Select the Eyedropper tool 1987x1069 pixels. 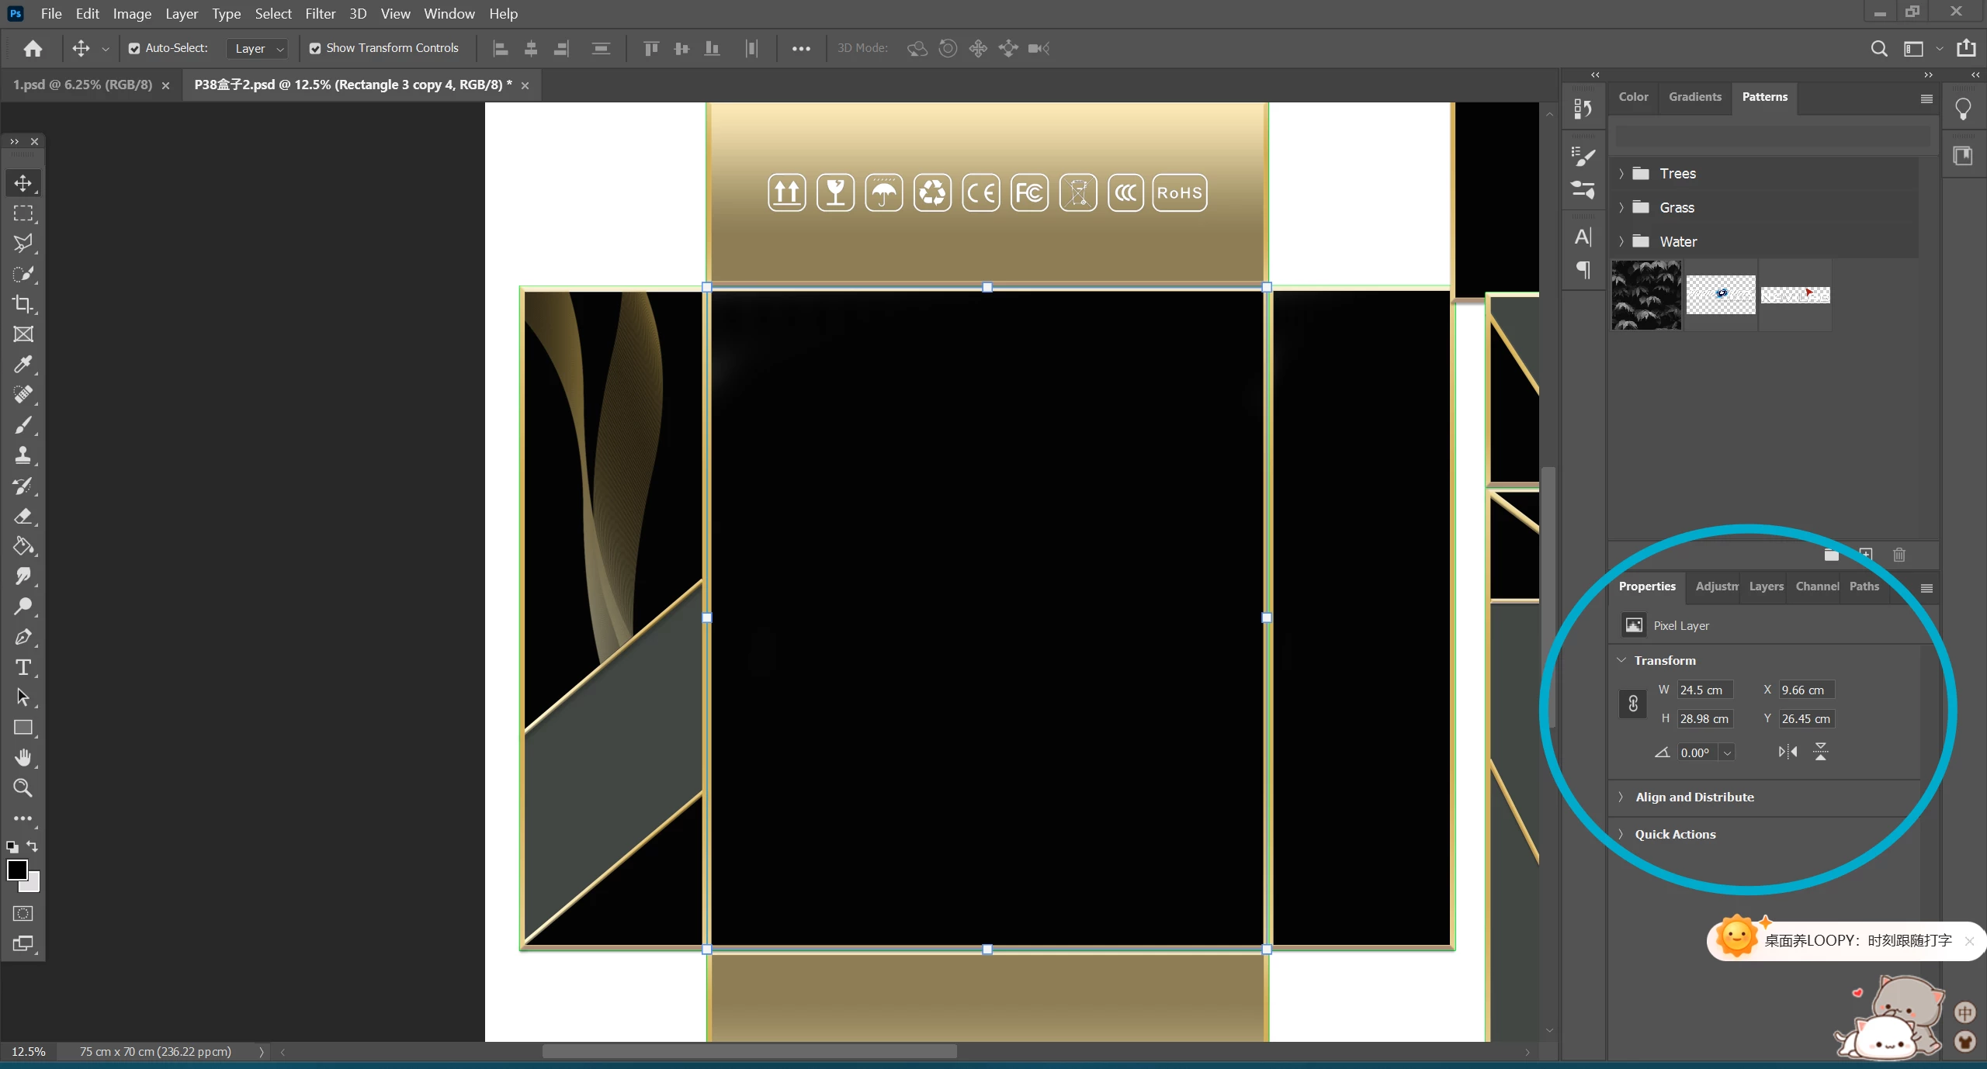23,365
